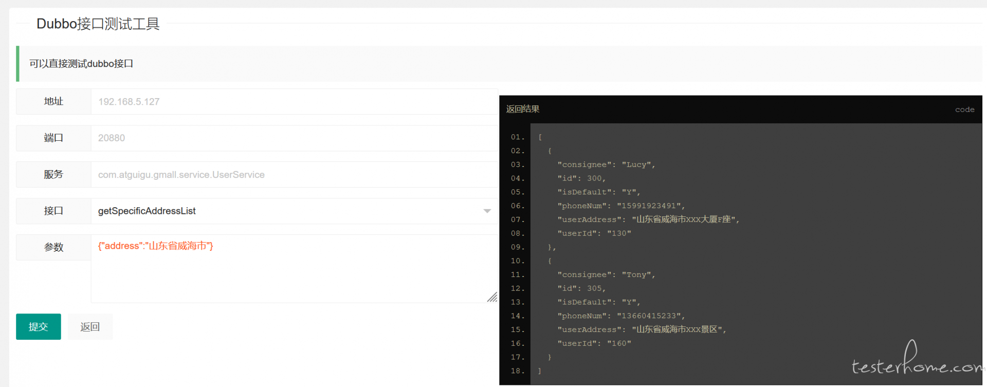Viewport: 987px width, 387px height.
Task: Click the 服务 input with com.atguigu.gmall.service.UserService
Action: pyautogui.click(x=295, y=174)
